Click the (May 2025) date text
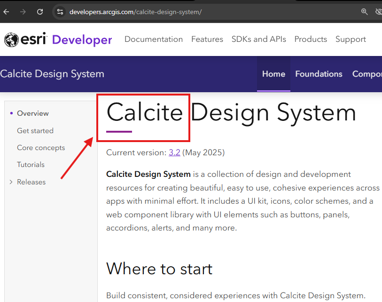The width and height of the screenshot is (382, 302). point(203,152)
